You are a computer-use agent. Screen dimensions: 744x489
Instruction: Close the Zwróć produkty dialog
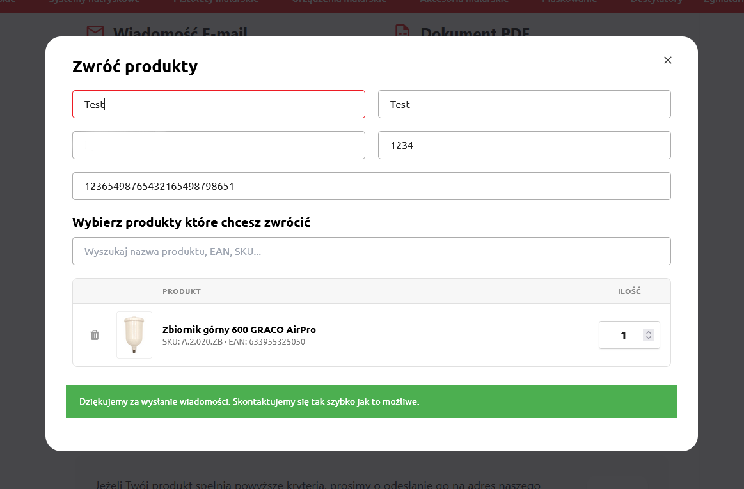click(x=668, y=60)
